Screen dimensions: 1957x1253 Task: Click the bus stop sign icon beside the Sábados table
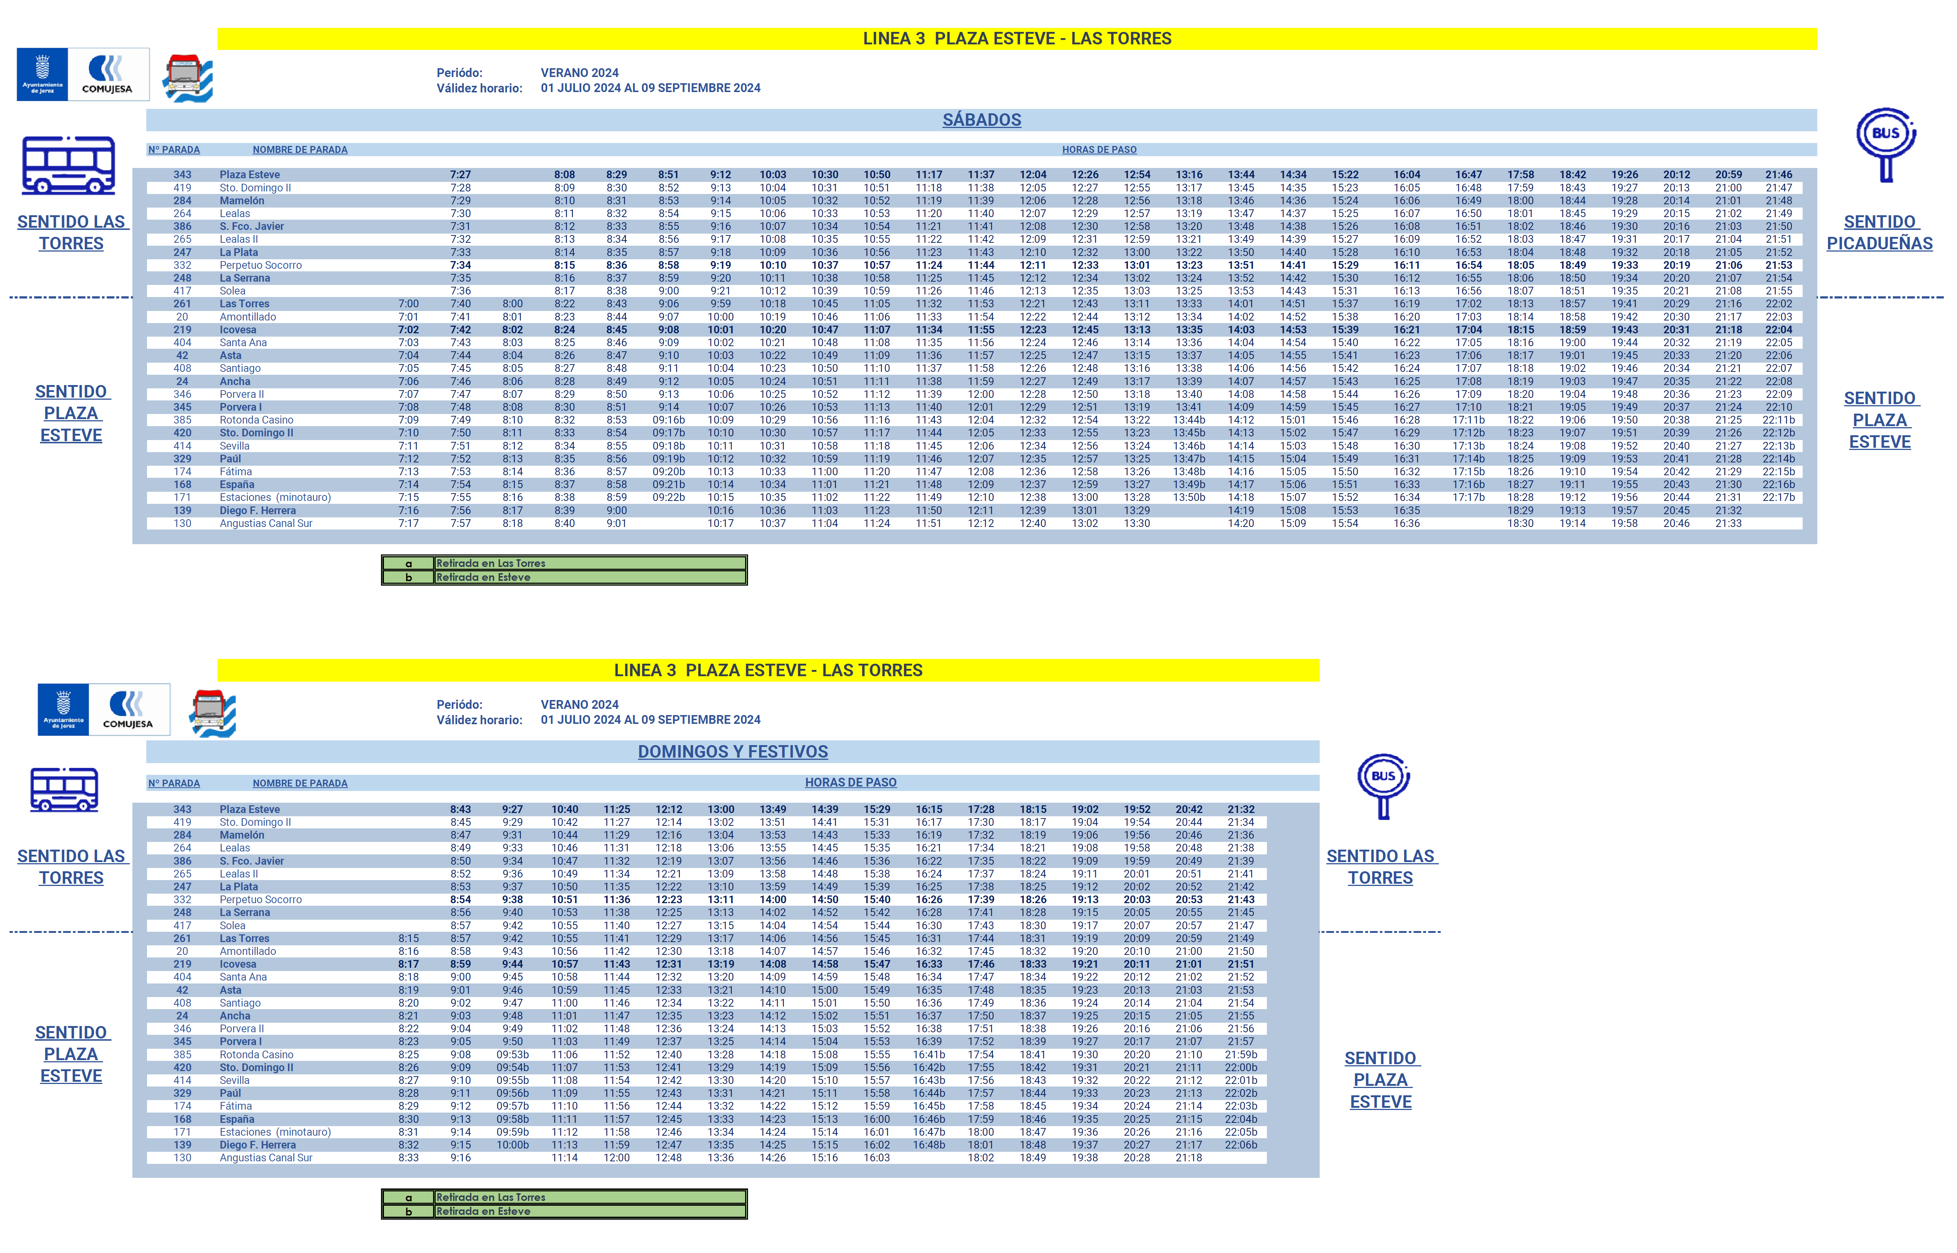[x=1886, y=145]
